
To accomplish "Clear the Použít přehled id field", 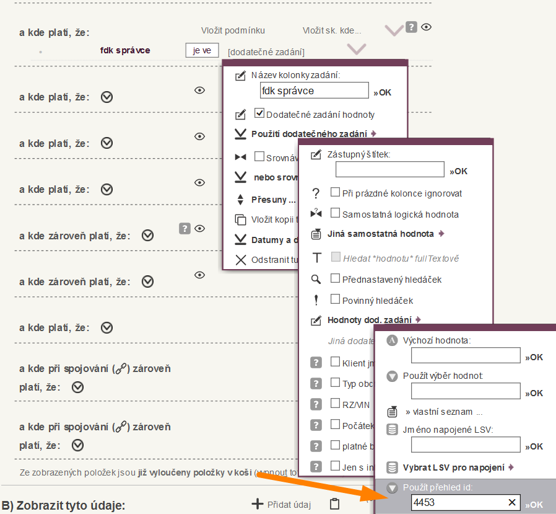I will coord(512,502).
